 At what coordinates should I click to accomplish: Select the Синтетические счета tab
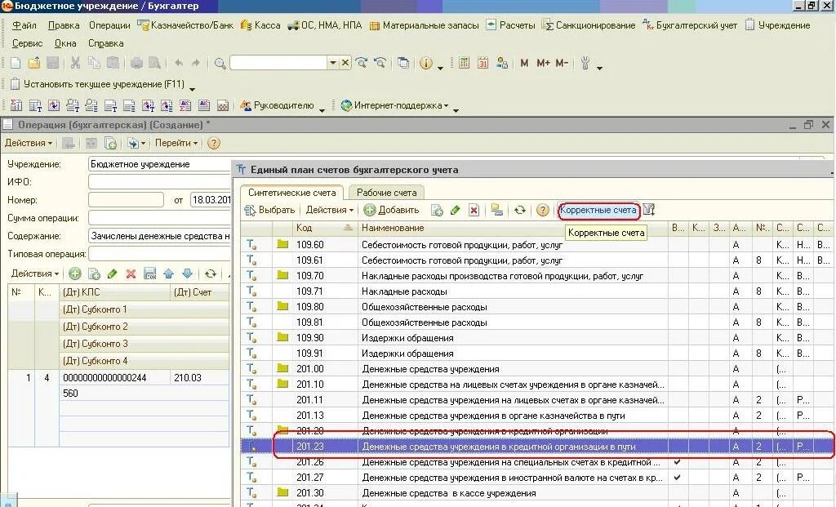click(291, 193)
